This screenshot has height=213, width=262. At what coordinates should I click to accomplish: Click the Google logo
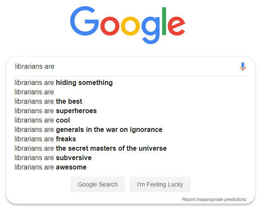(x=128, y=25)
